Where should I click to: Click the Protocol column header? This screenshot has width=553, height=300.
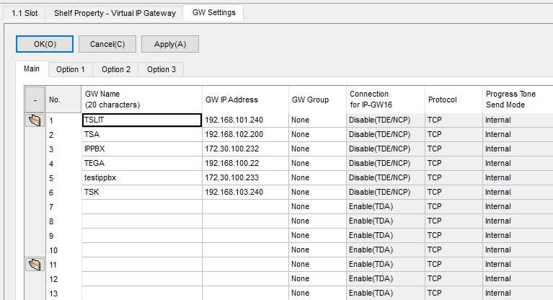click(454, 100)
